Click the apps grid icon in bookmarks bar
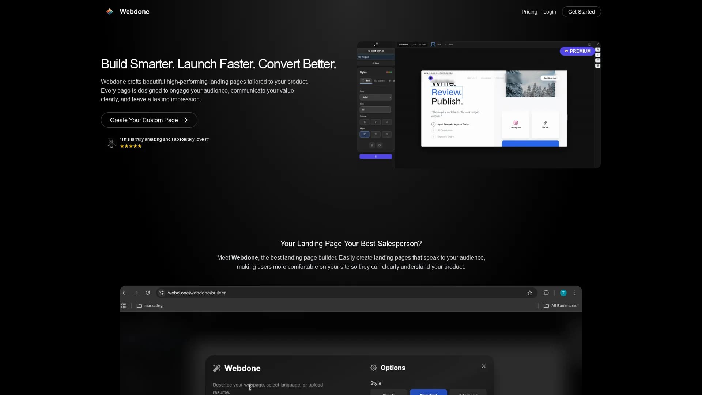Image resolution: width=702 pixels, height=395 pixels. click(124, 306)
